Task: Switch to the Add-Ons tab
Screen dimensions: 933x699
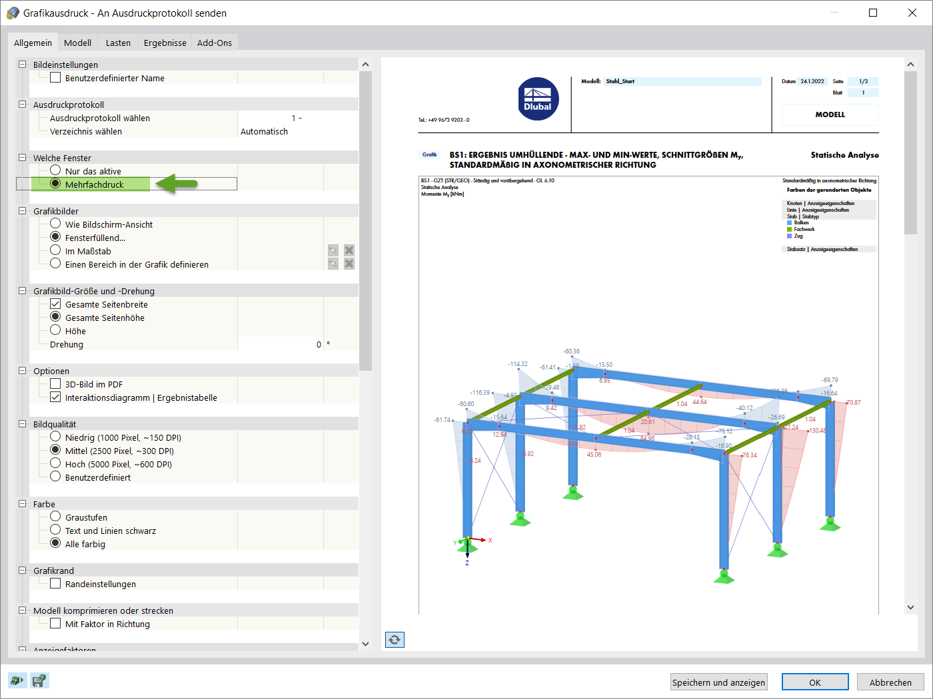Action: (x=215, y=43)
